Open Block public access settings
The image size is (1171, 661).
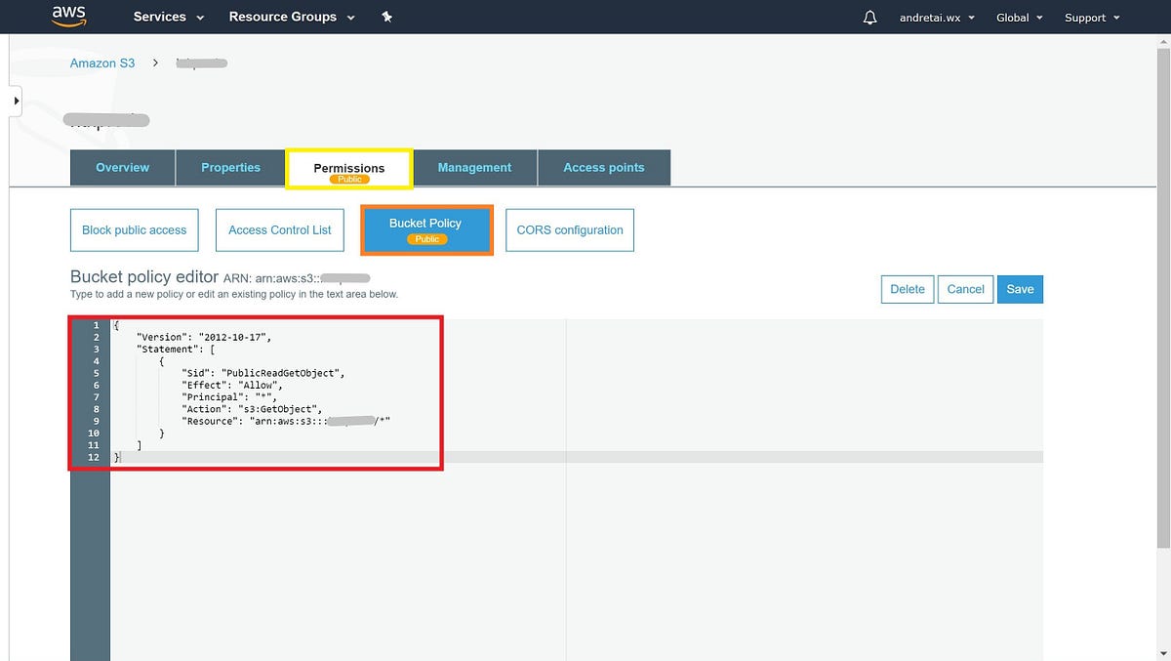pos(134,229)
